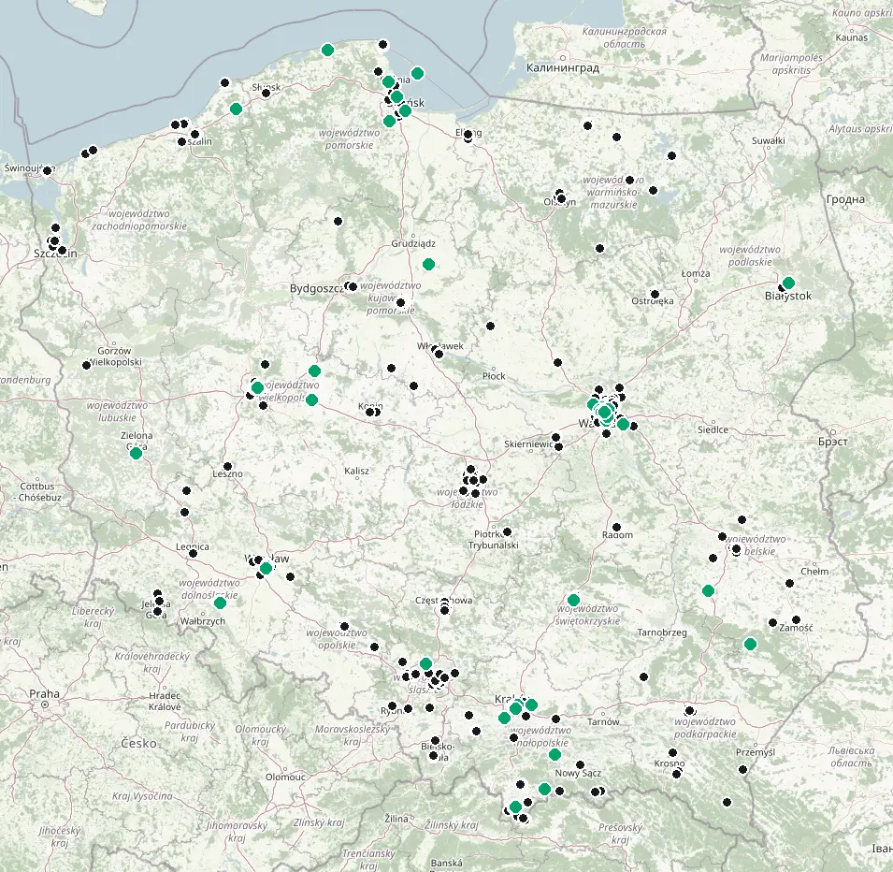
Task: Select the green marker south of Zamość
Action: (x=750, y=644)
